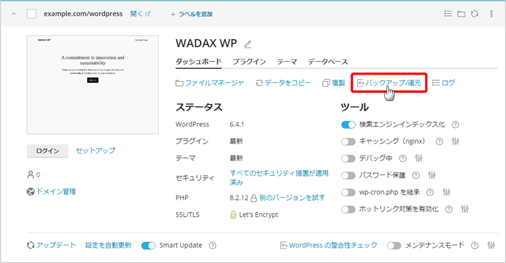Image resolution: width=506 pixels, height=263 pixels.
Task: Click the Let's Encrypt SSL lock icon
Action: 233,214
